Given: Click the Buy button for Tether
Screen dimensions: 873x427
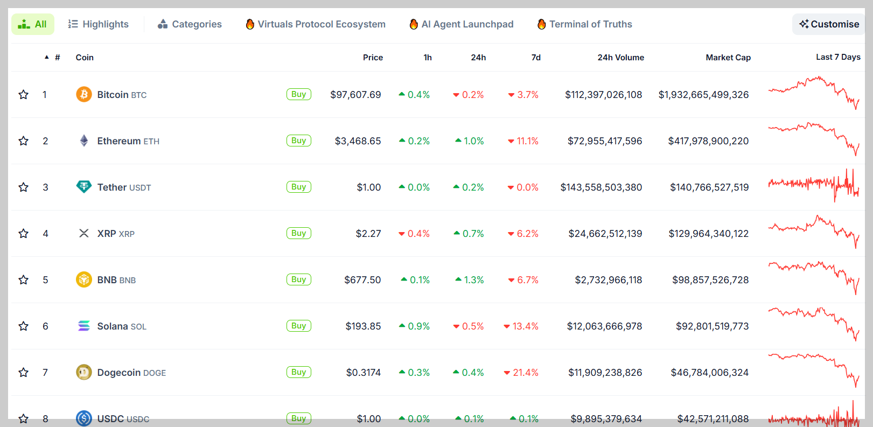Looking at the screenshot, I should pyautogui.click(x=299, y=187).
